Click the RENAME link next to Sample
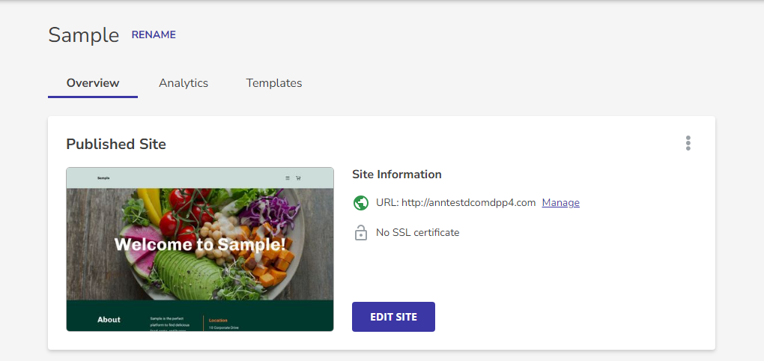This screenshot has height=361, width=764. 154,35
